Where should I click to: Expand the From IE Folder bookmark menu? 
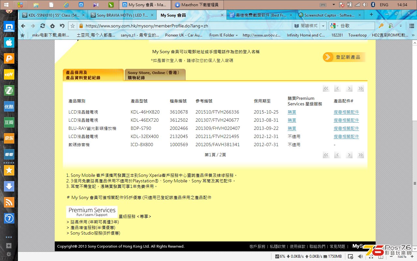(223, 35)
